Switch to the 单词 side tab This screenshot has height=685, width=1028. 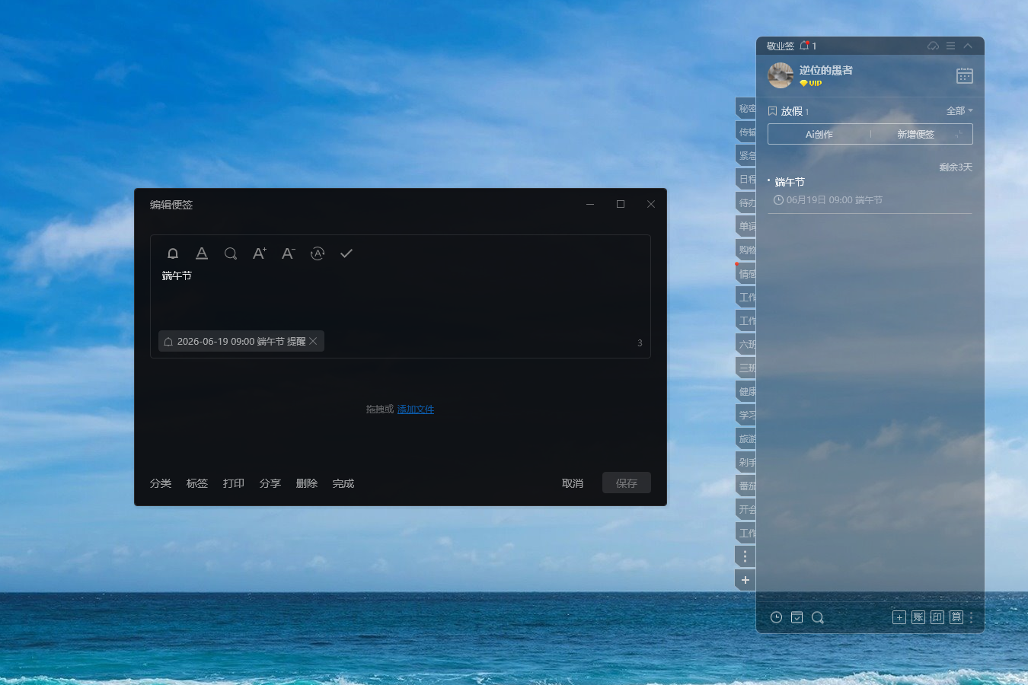click(x=745, y=227)
